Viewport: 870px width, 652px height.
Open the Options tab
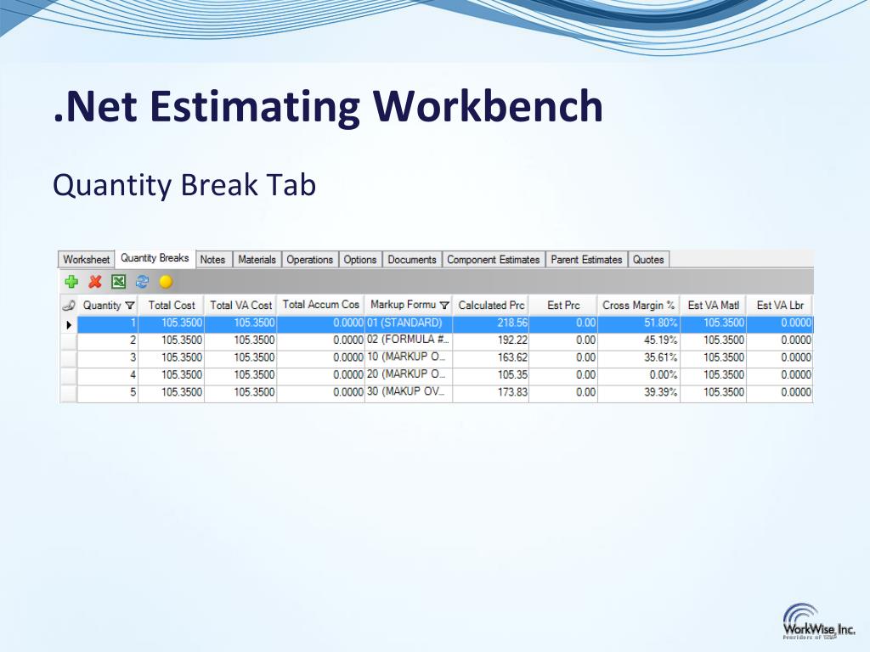[x=360, y=260]
